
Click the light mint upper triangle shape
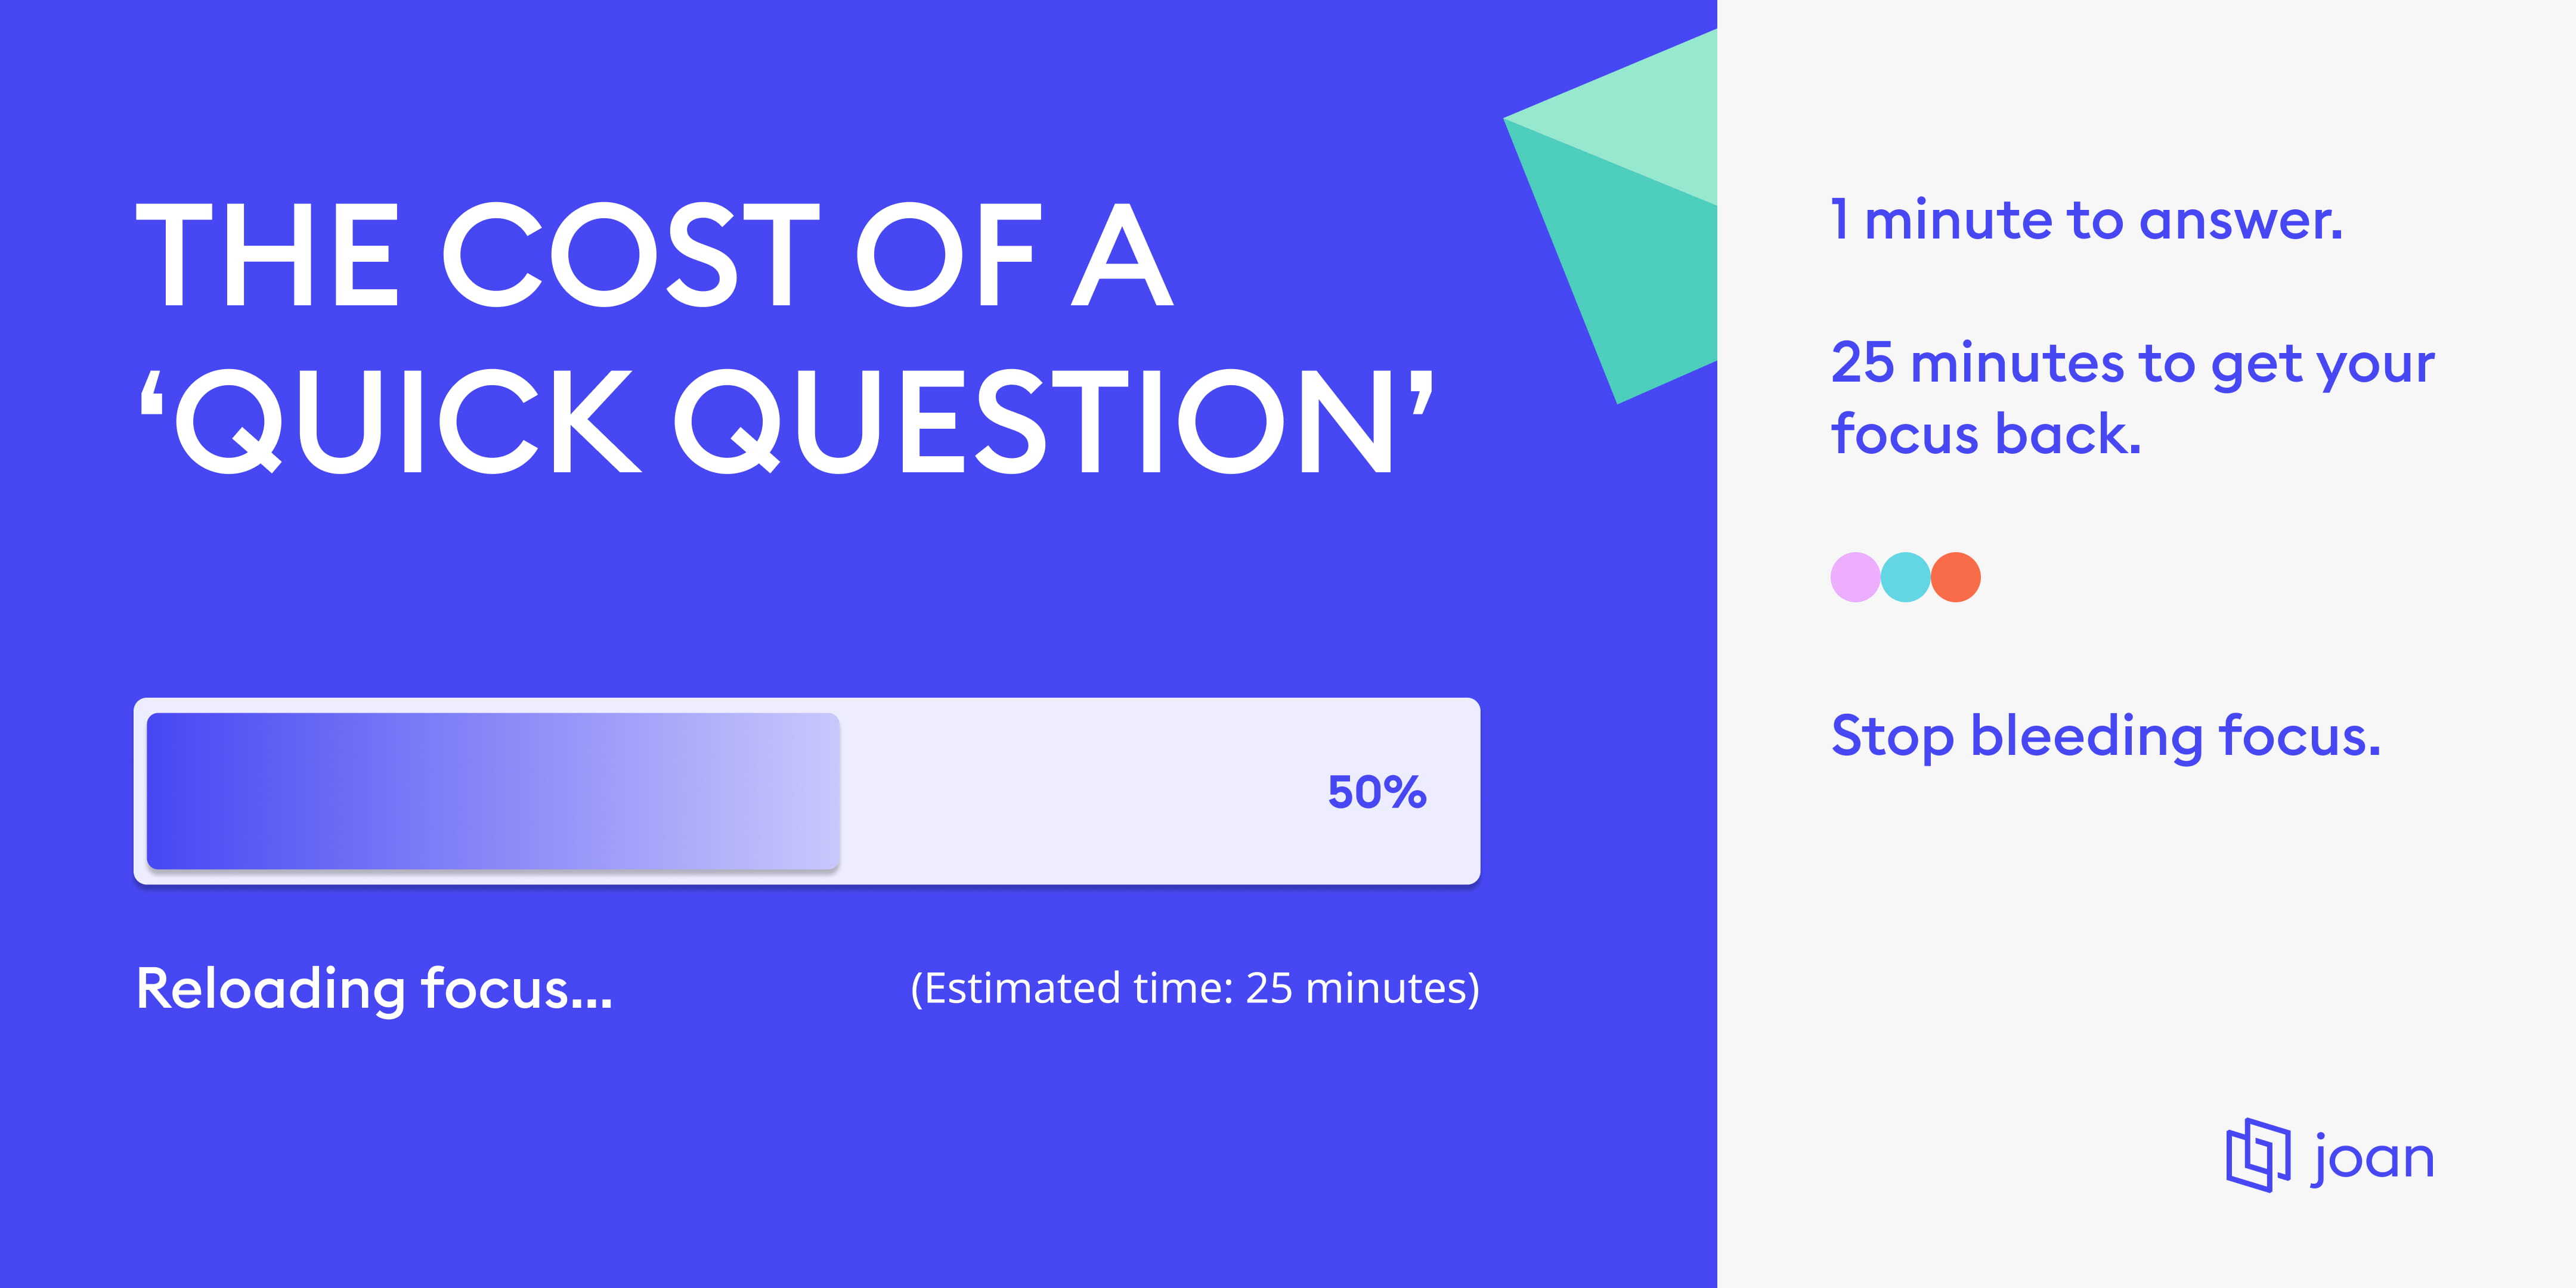[x=1650, y=110]
